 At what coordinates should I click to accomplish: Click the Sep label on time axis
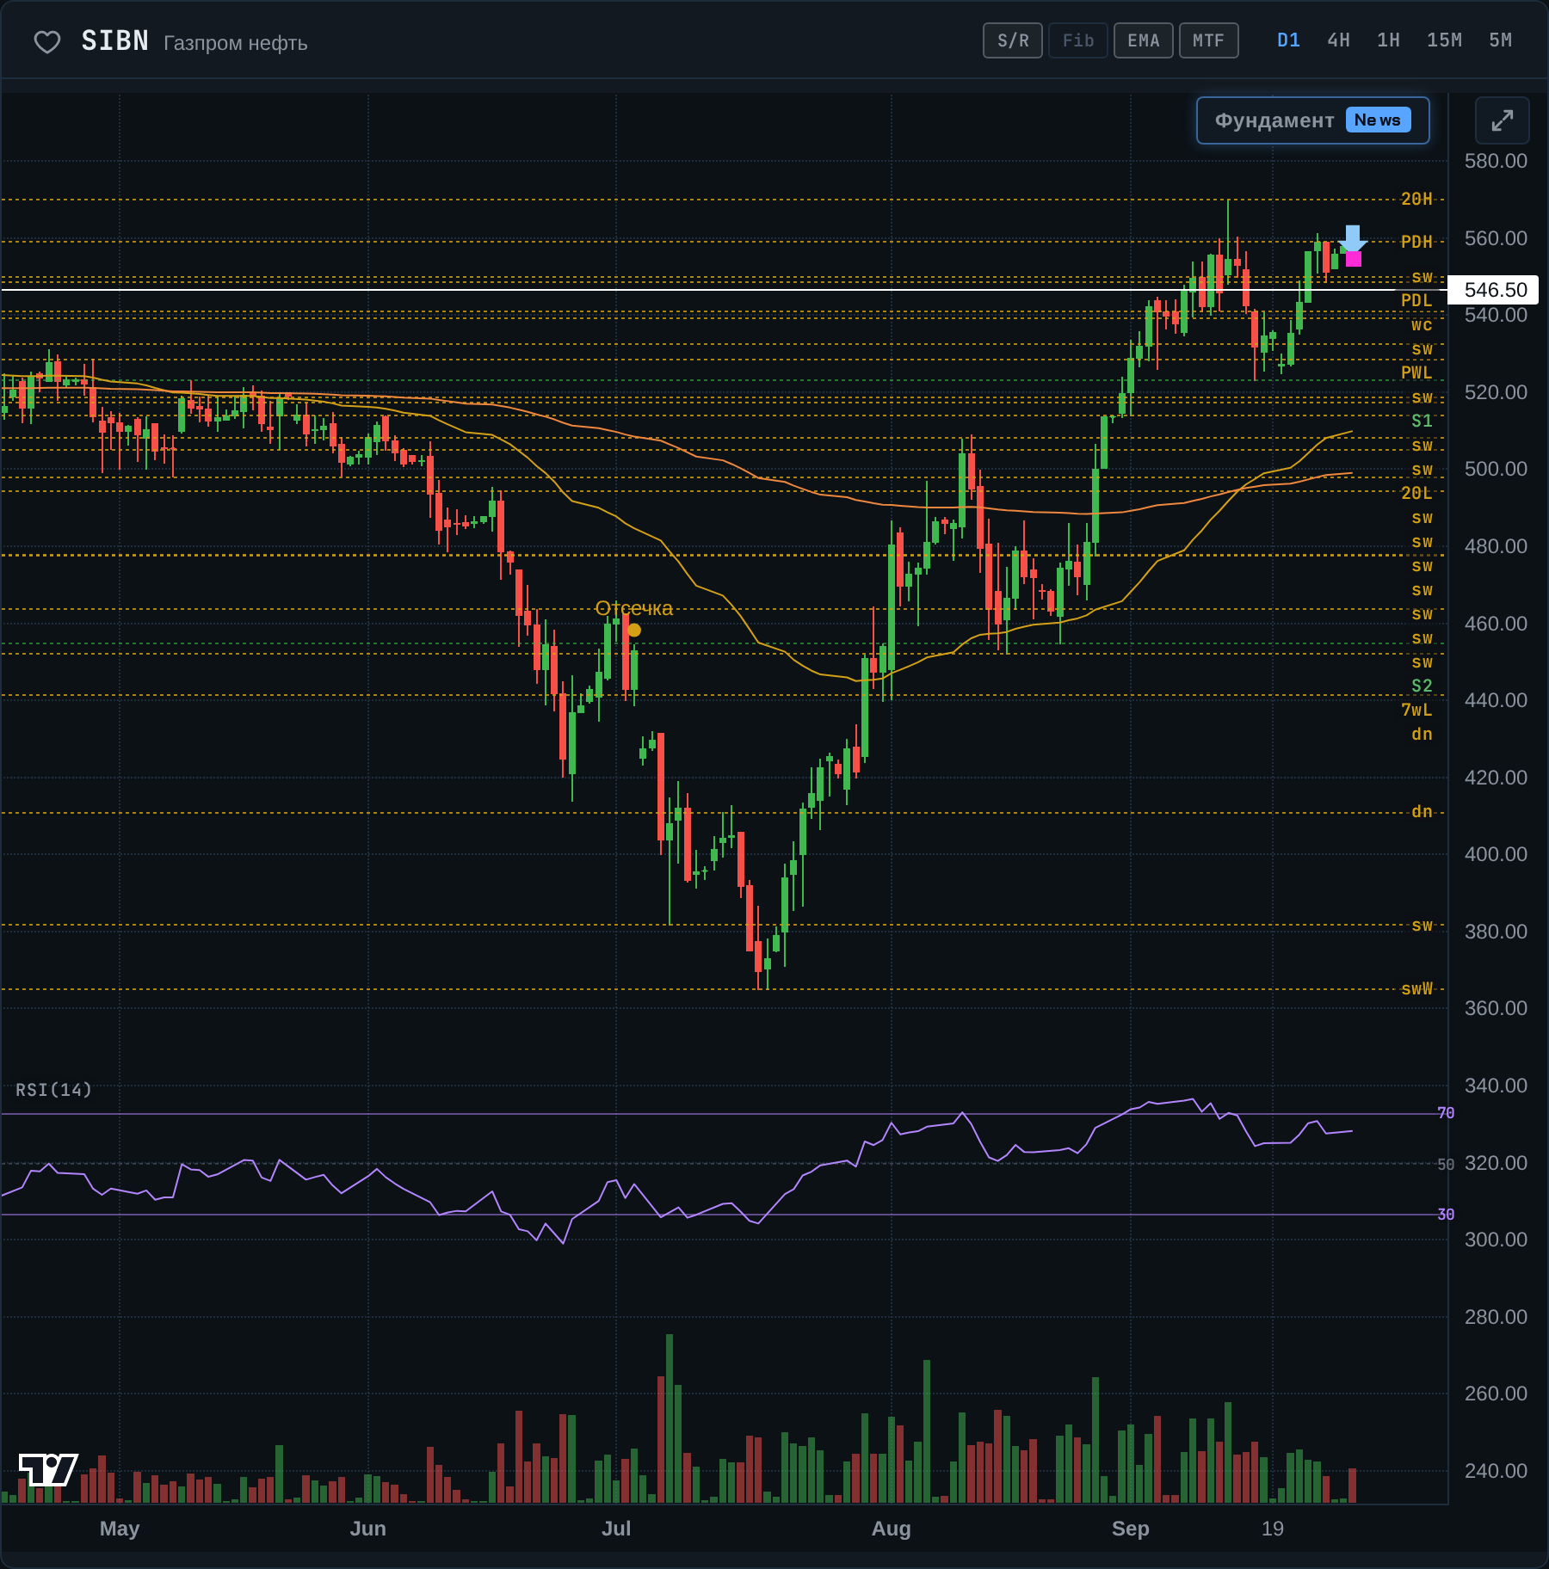click(x=1130, y=1529)
